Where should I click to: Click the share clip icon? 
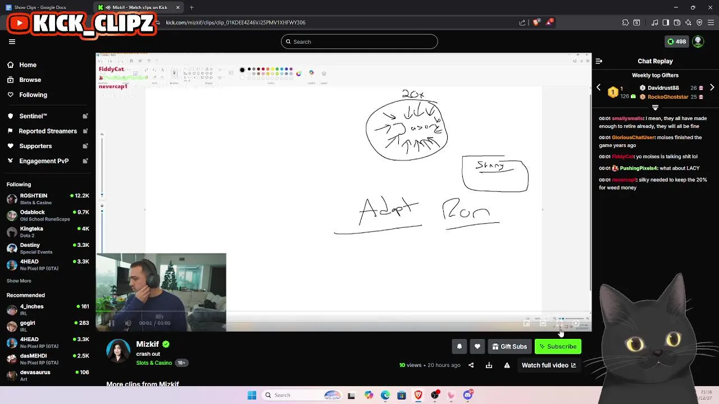click(471, 365)
